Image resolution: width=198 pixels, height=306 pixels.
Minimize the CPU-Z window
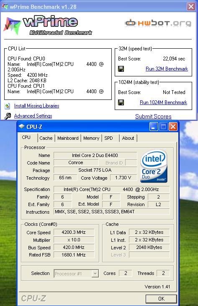(153, 127)
